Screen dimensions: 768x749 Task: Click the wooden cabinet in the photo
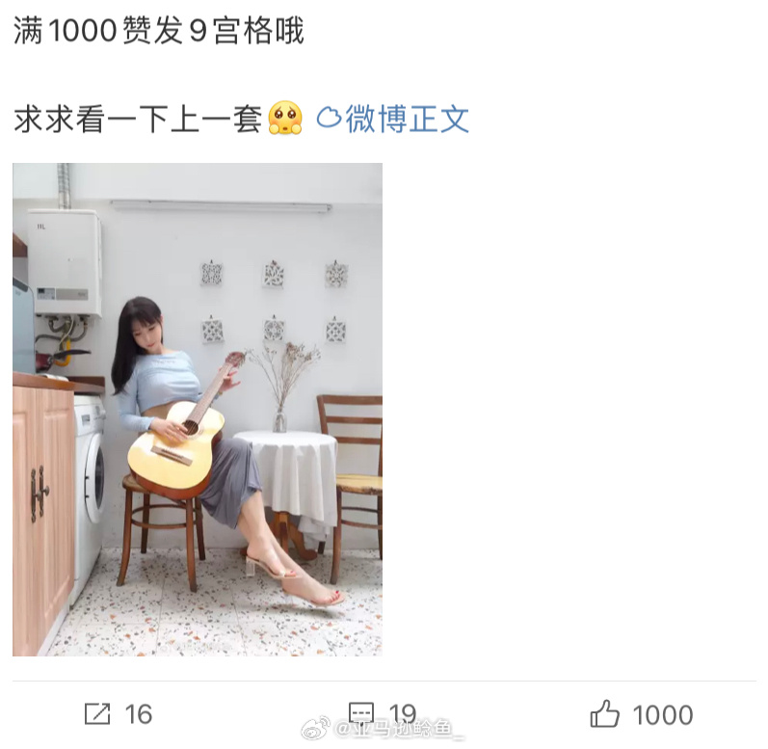click(44, 512)
